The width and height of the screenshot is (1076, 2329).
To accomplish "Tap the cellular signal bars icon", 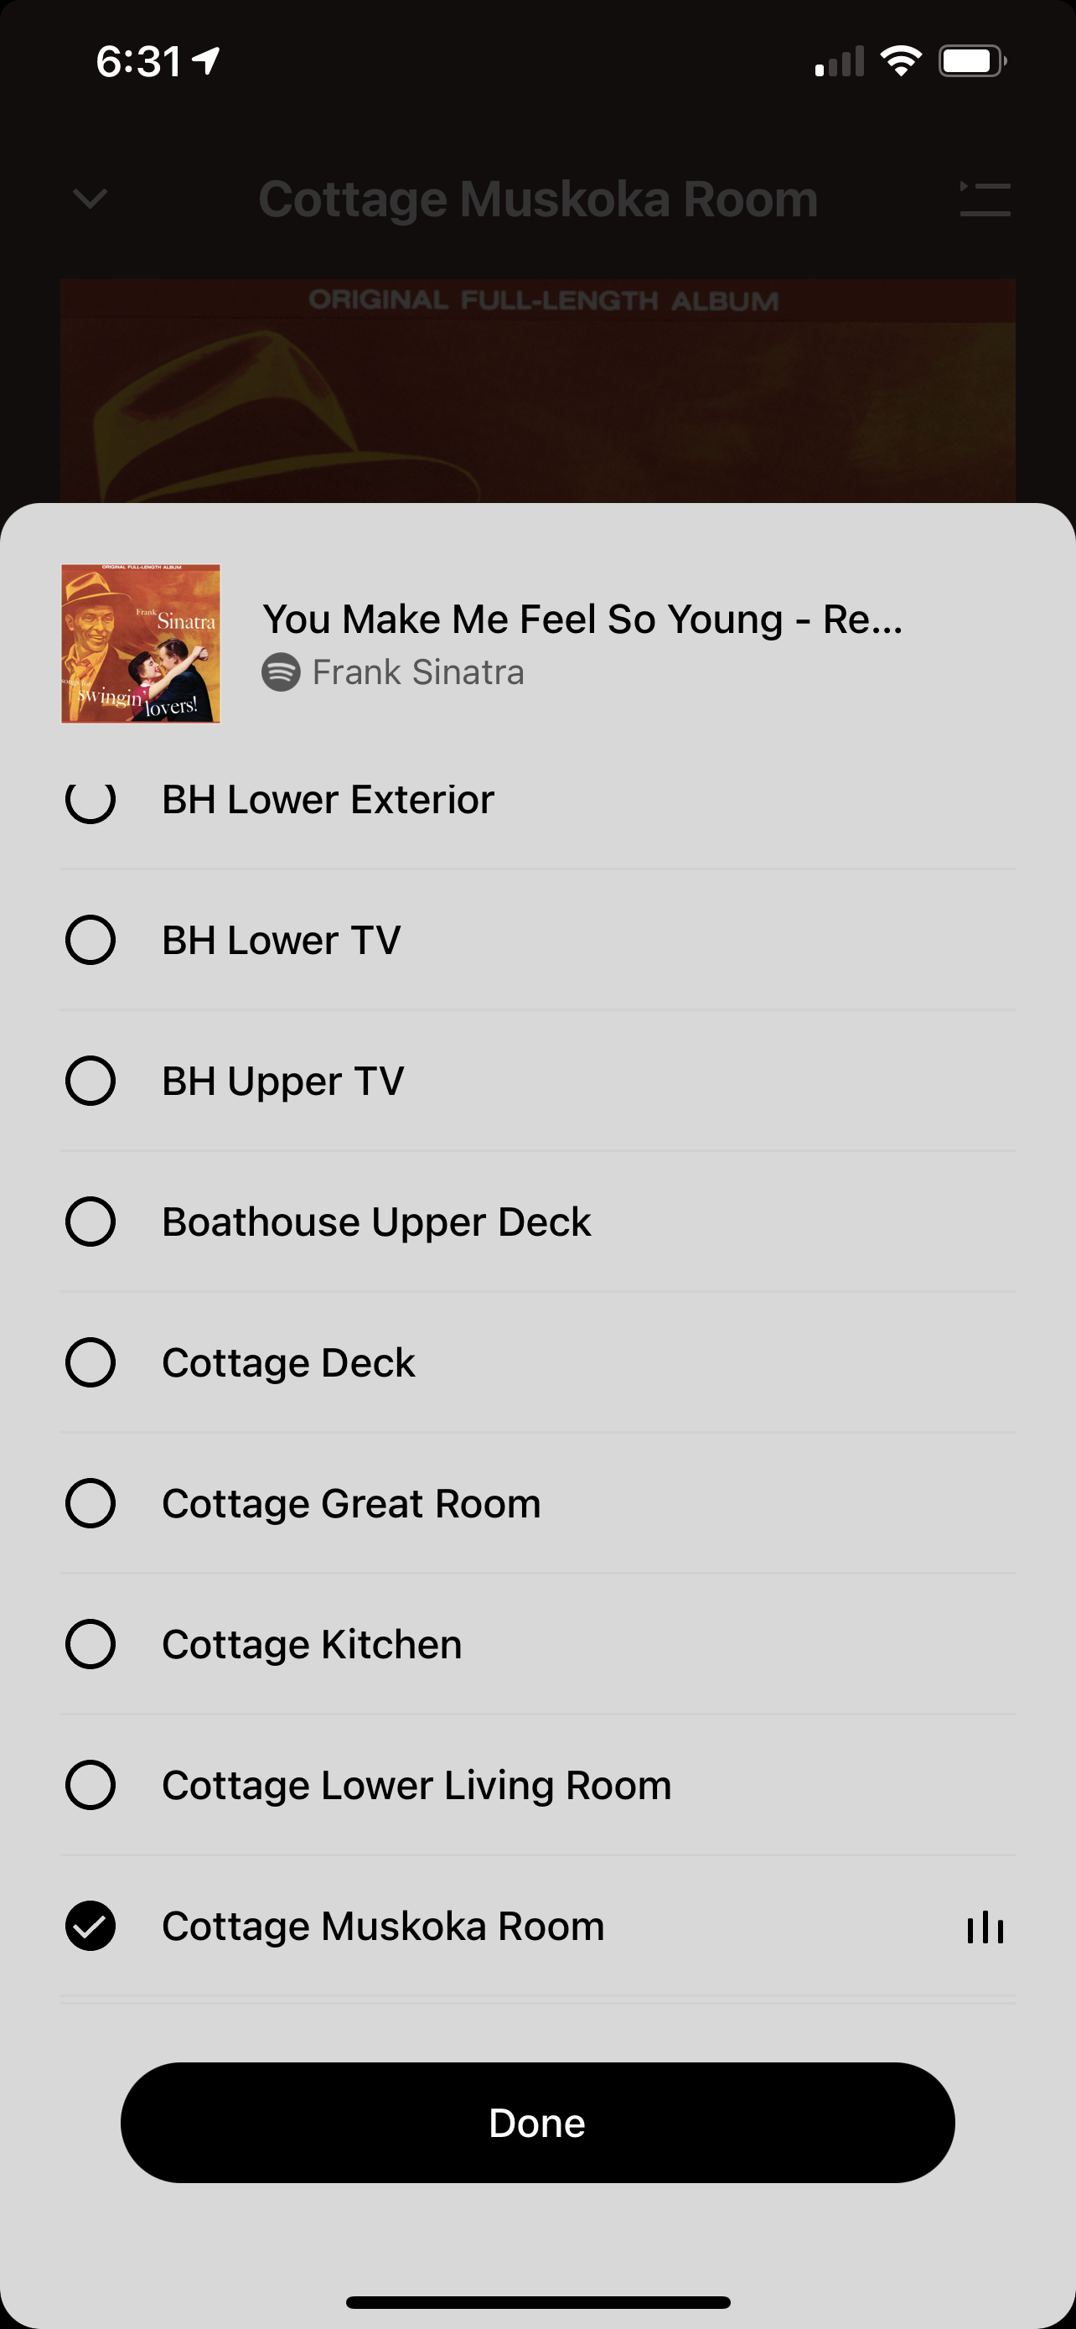I will pyautogui.click(x=840, y=60).
